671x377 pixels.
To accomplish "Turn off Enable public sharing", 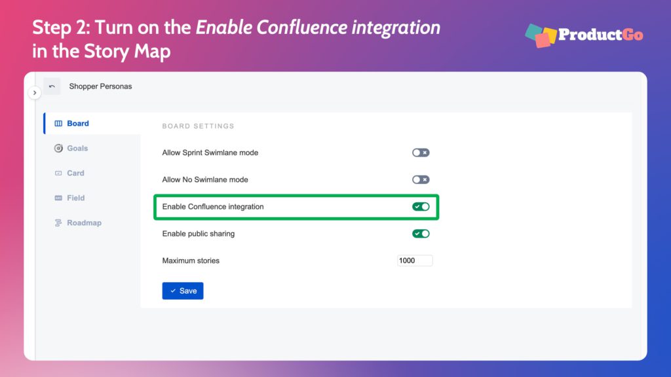I will [x=421, y=233].
